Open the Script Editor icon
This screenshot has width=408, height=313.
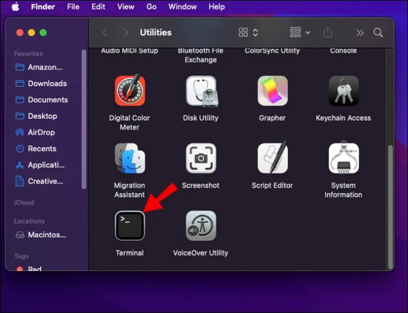pyautogui.click(x=273, y=158)
